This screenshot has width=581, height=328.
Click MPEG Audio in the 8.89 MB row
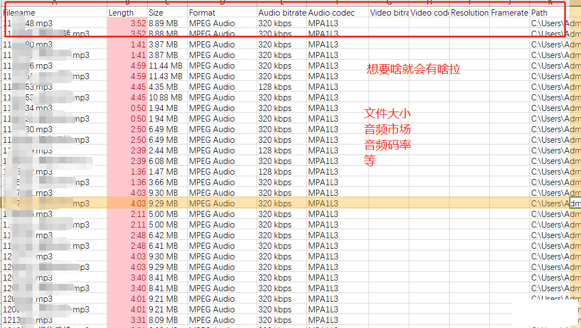tap(223, 23)
